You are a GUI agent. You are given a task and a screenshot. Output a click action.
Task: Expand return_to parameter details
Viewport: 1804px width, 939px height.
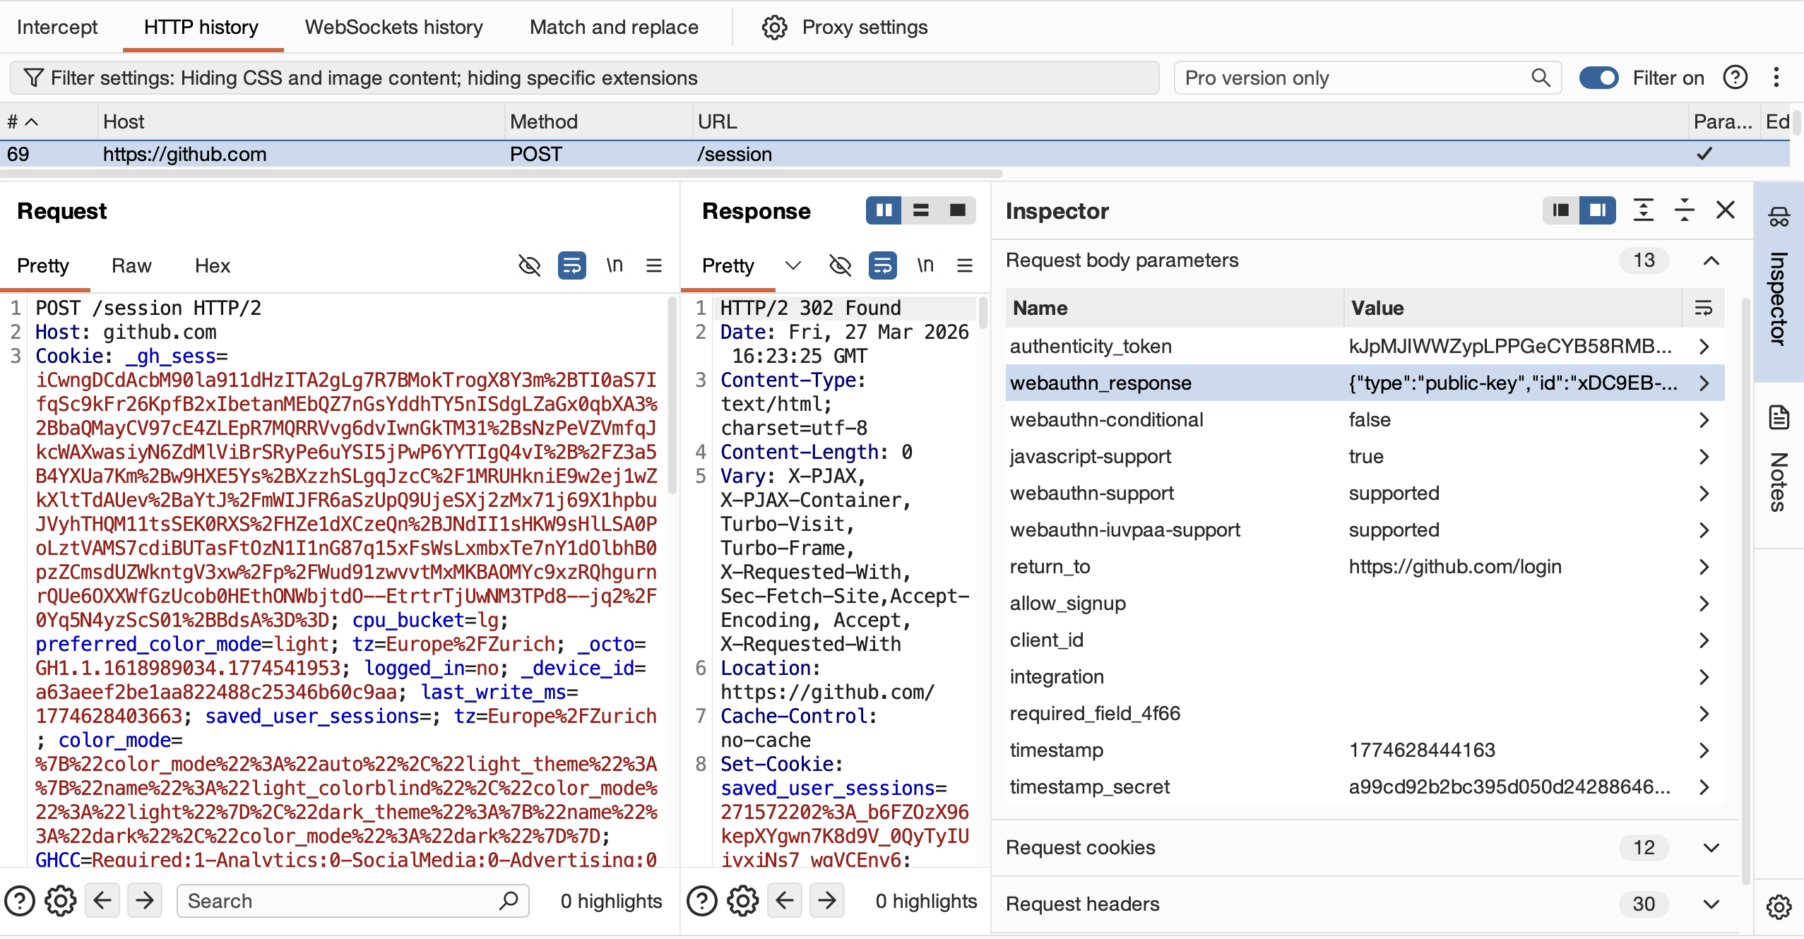pyautogui.click(x=1704, y=566)
